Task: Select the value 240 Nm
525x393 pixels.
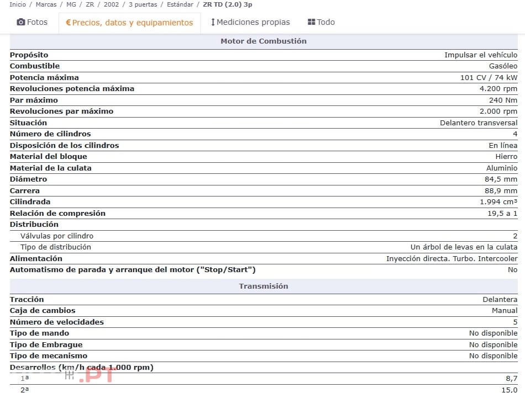Action: tap(503, 100)
